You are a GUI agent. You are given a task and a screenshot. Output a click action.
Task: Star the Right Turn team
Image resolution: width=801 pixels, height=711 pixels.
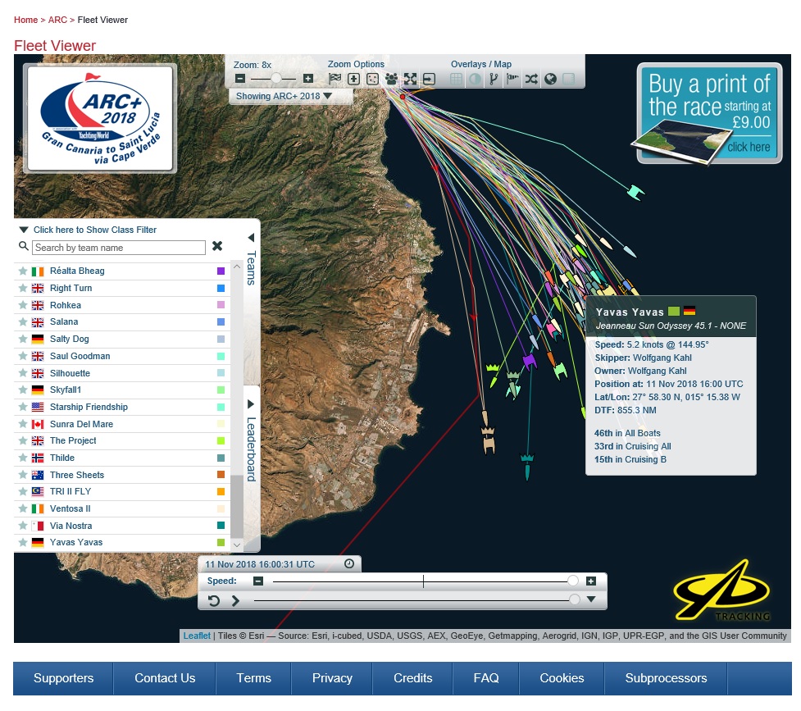22,289
